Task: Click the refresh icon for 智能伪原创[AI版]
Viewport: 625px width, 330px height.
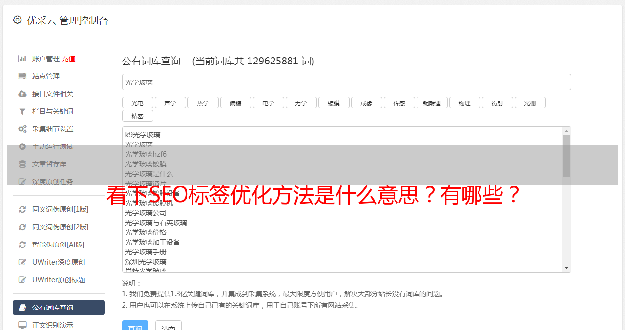Action: pyautogui.click(x=22, y=245)
